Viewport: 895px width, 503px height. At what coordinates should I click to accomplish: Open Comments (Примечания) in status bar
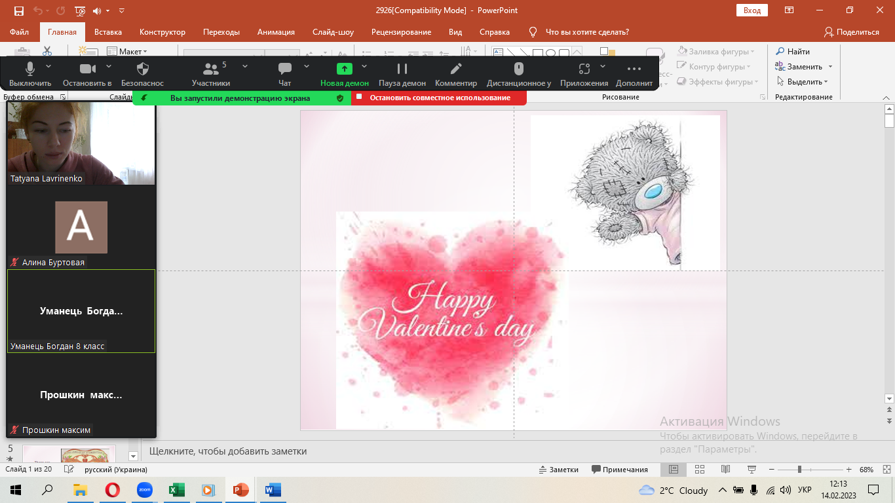click(619, 470)
